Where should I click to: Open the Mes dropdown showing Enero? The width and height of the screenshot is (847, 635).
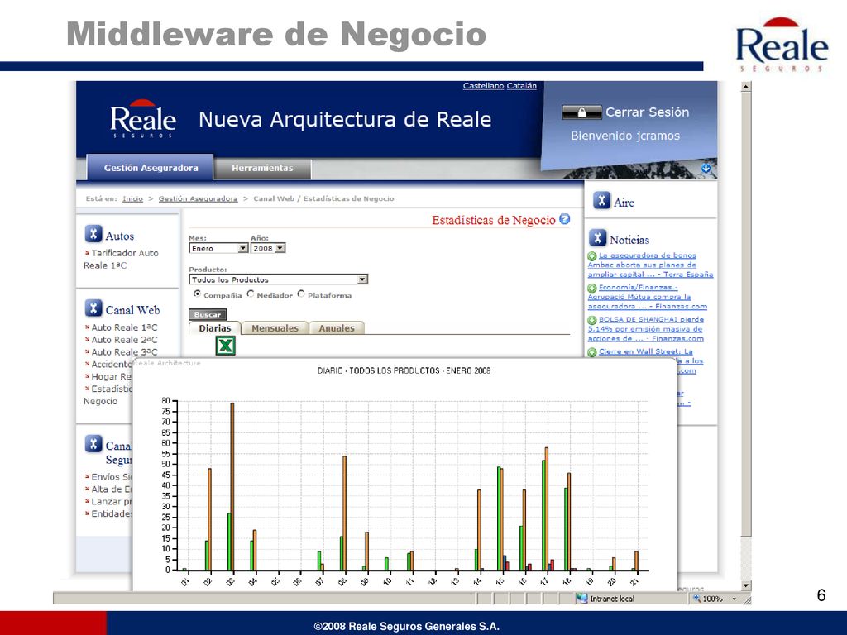tap(218, 248)
